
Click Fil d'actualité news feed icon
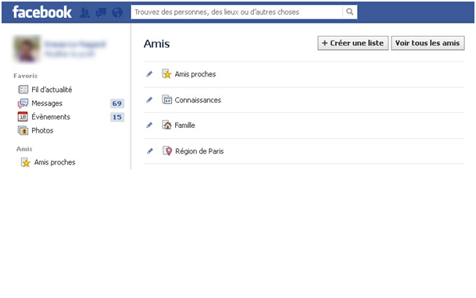(23, 90)
